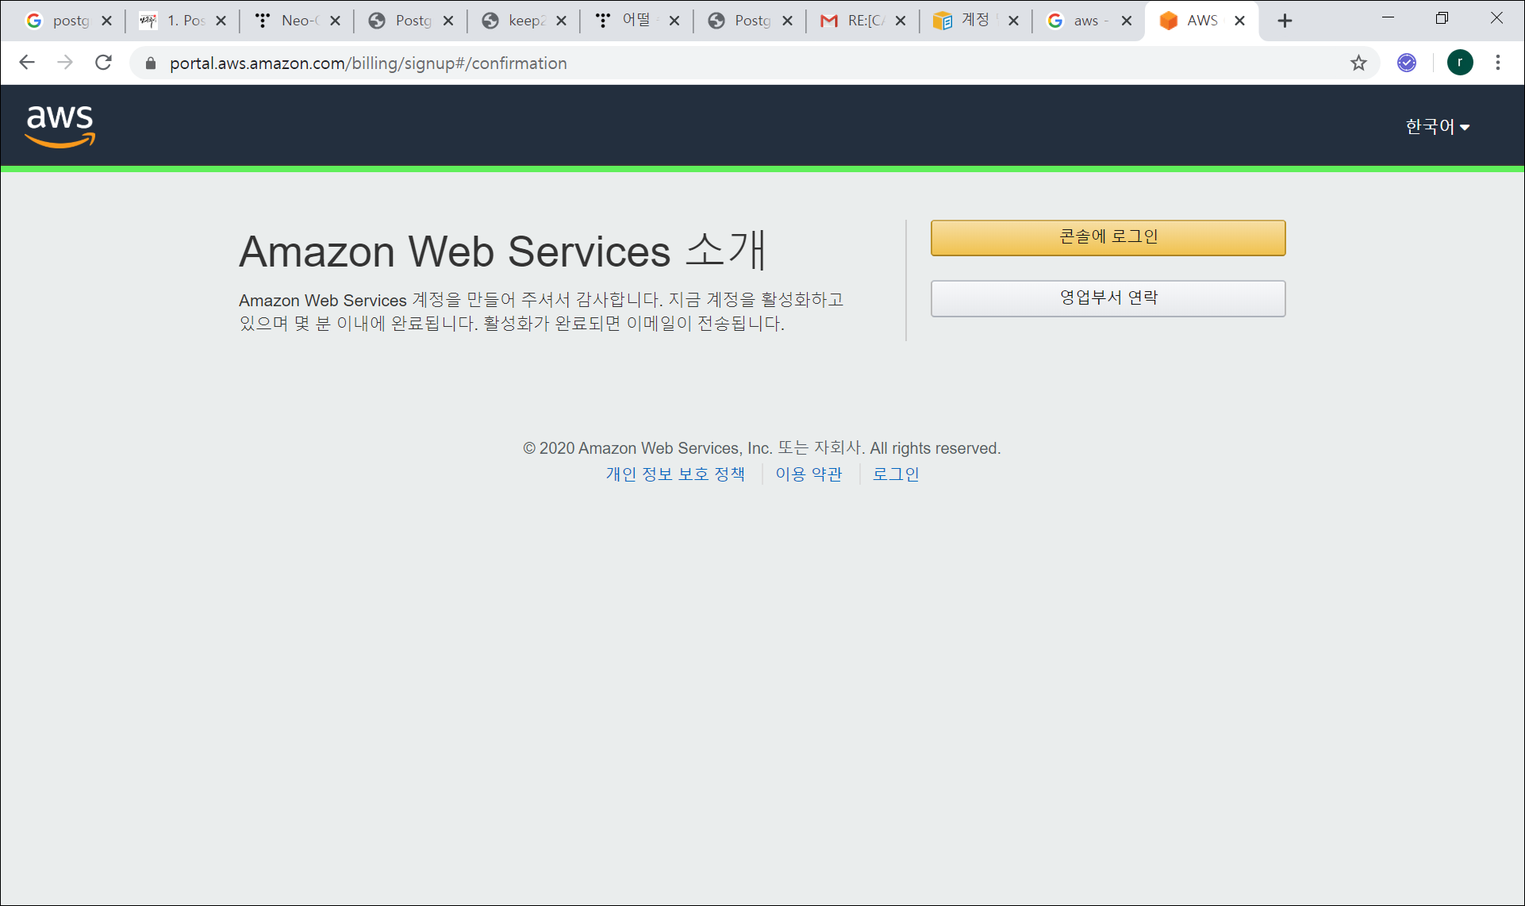Close the 어떨 tab
The height and width of the screenshot is (906, 1525).
click(x=674, y=21)
